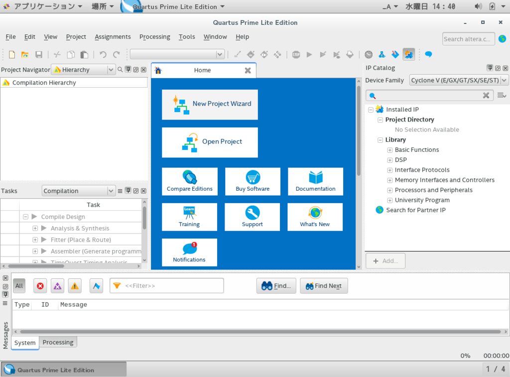Click the New file toolbar icon

click(12, 54)
